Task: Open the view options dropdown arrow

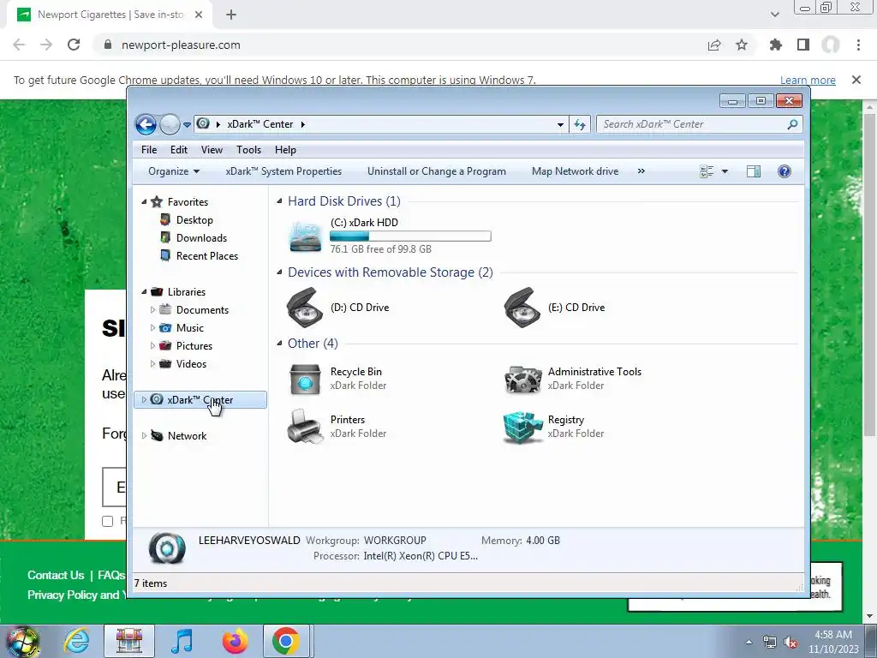Action: coord(725,171)
